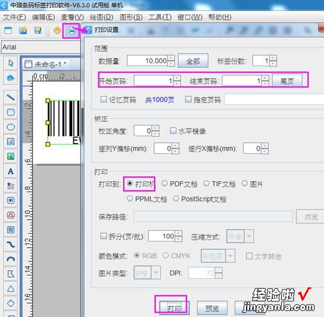This screenshot has height=317, width=324.
Task: Select the insert picture tool
Action: [11, 156]
